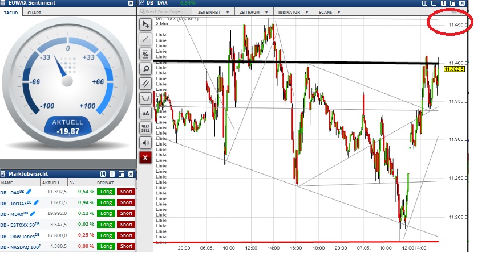Select the parallel channel lines tool
490x257 pixels.
pos(145,84)
